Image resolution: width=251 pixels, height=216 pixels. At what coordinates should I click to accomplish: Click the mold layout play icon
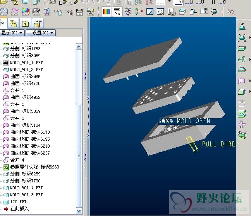tap(242, 135)
